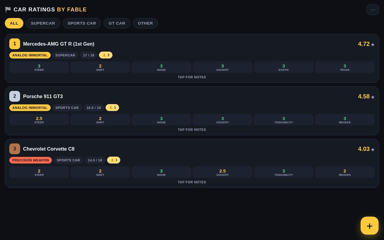Expand notes for Chevrolet Corvette C8
The image size is (384, 240).
(x=192, y=182)
